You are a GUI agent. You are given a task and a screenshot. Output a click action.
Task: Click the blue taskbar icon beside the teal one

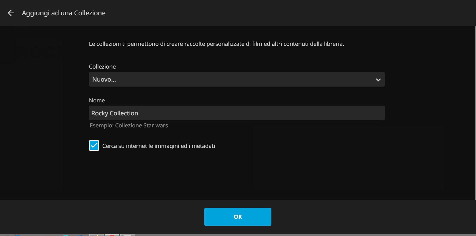[80, 235]
